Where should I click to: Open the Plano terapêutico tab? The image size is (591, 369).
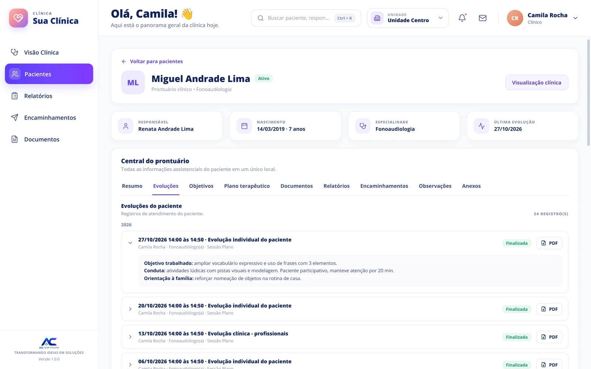point(247,186)
